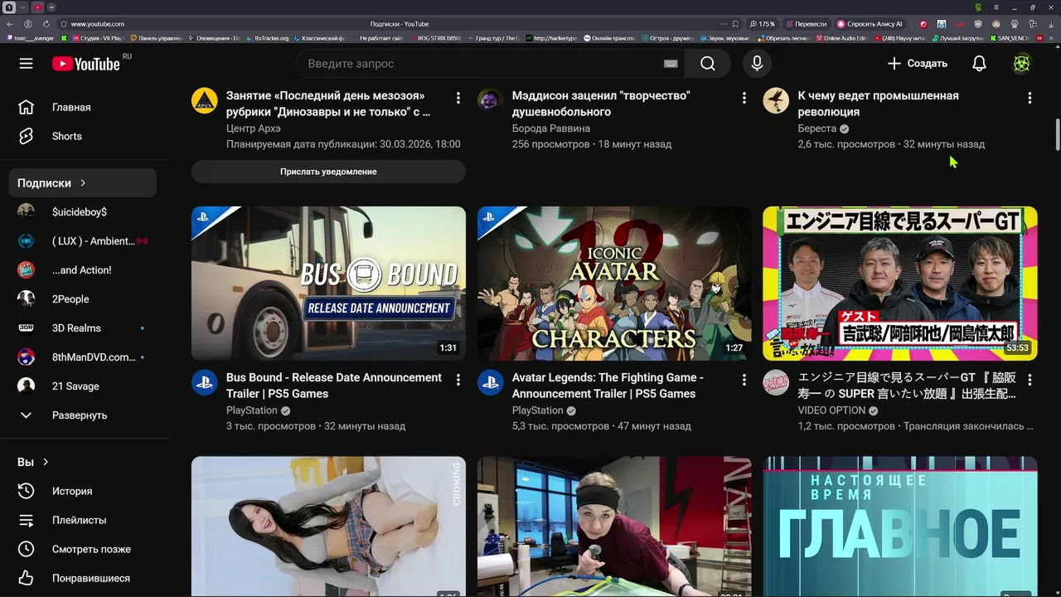Open options for Последний день мезозоя video
The image size is (1061, 597).
coord(458,98)
